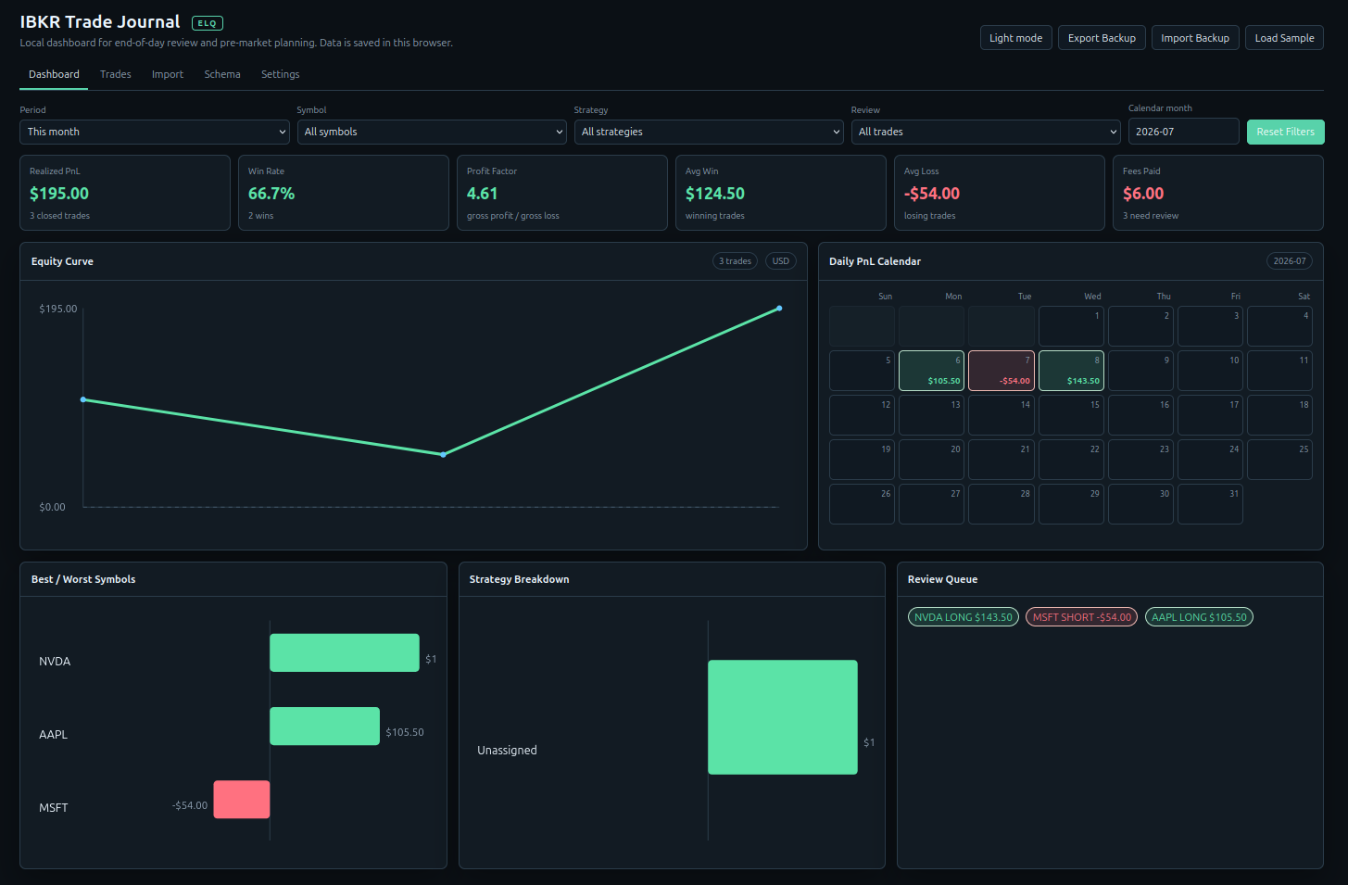Toggle Light mode
This screenshot has width=1348, height=885.
(1015, 38)
